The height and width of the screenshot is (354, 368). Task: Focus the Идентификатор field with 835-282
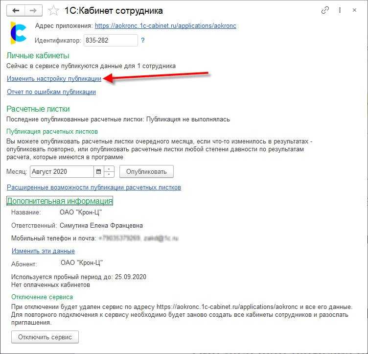coord(111,40)
